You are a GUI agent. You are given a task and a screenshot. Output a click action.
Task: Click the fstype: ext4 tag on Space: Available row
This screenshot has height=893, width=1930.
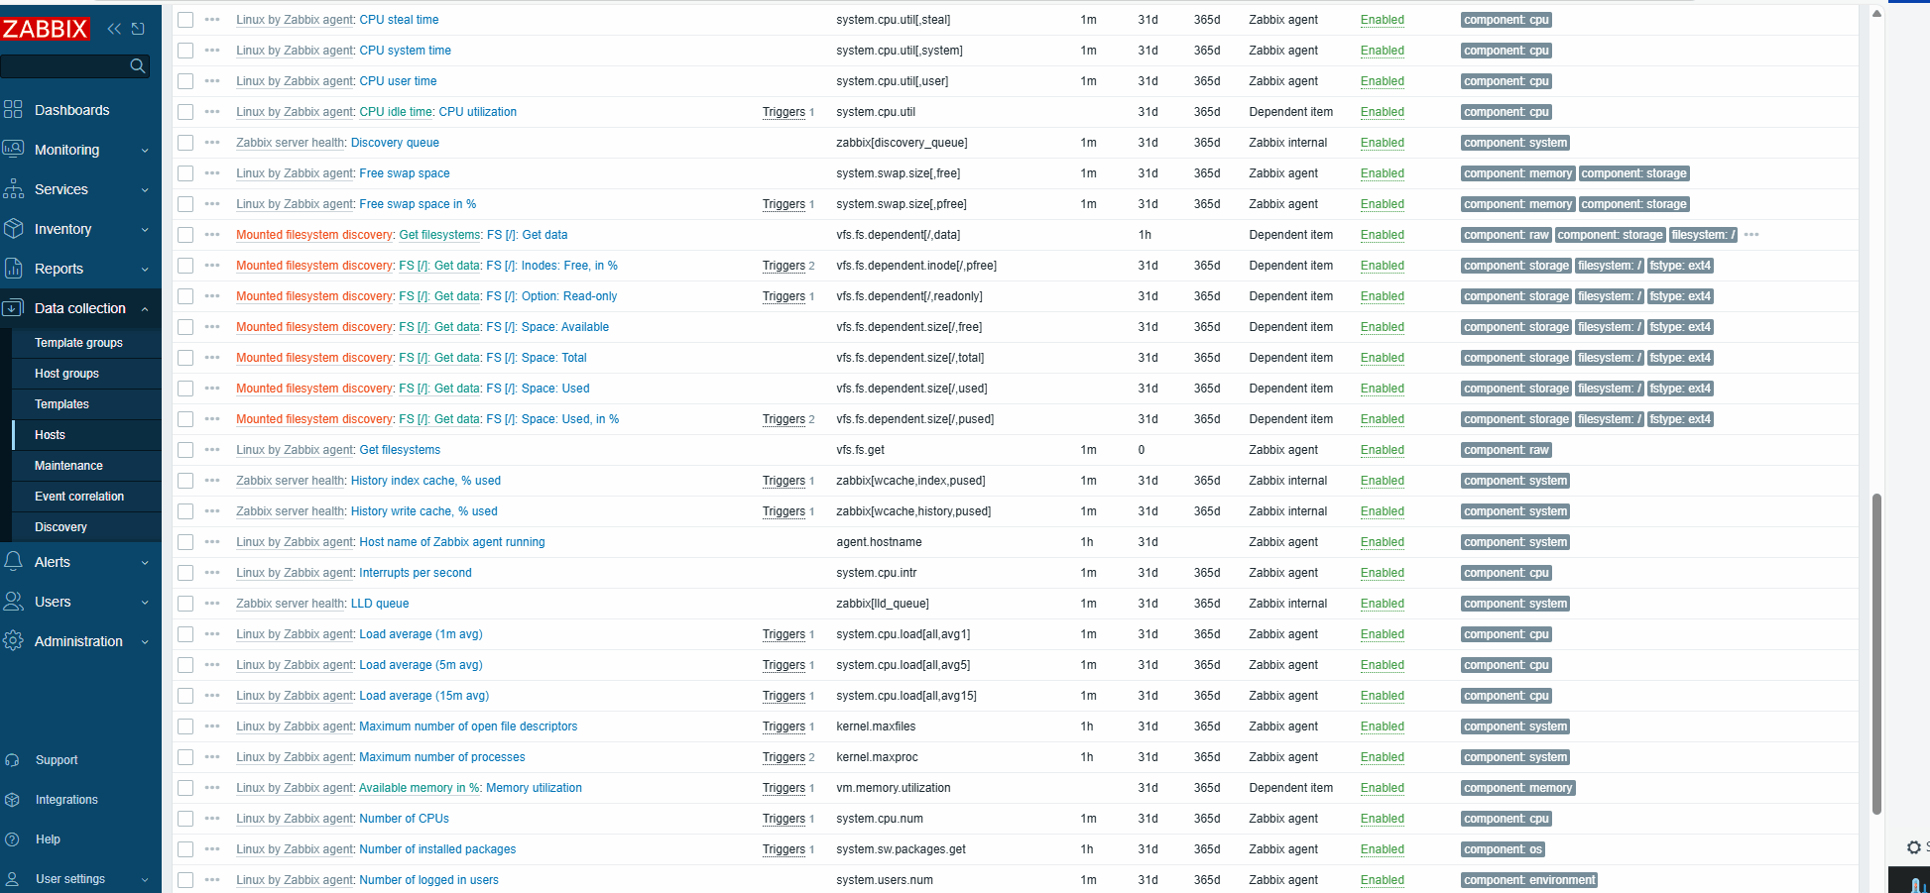tap(1680, 327)
